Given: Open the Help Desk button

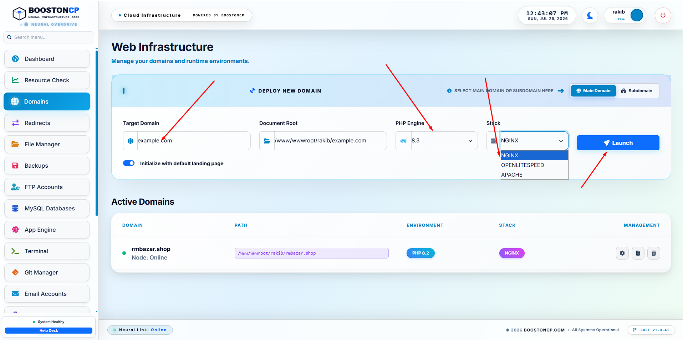Looking at the screenshot, I should [x=49, y=330].
